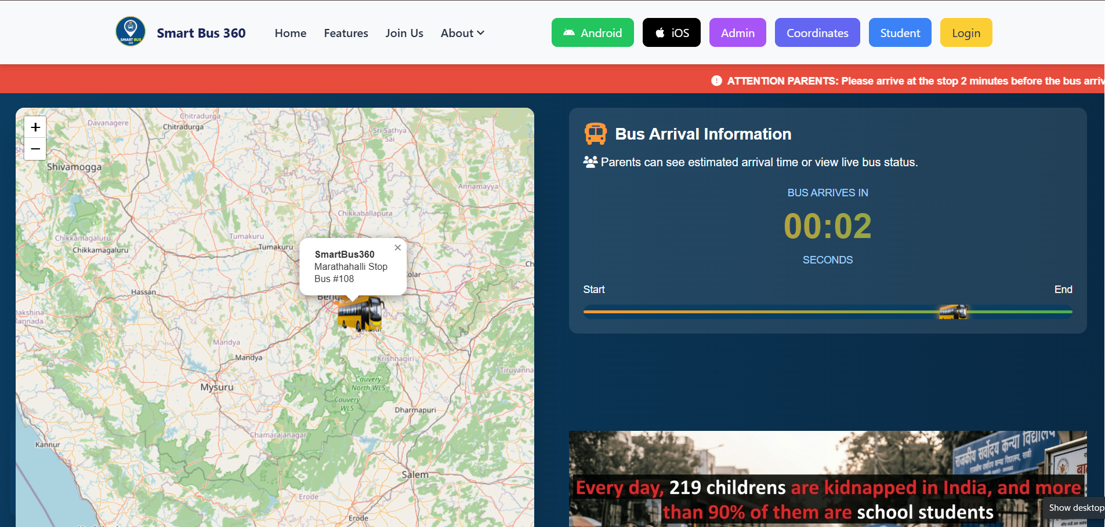Click the Davanagere label on the map

point(108,123)
